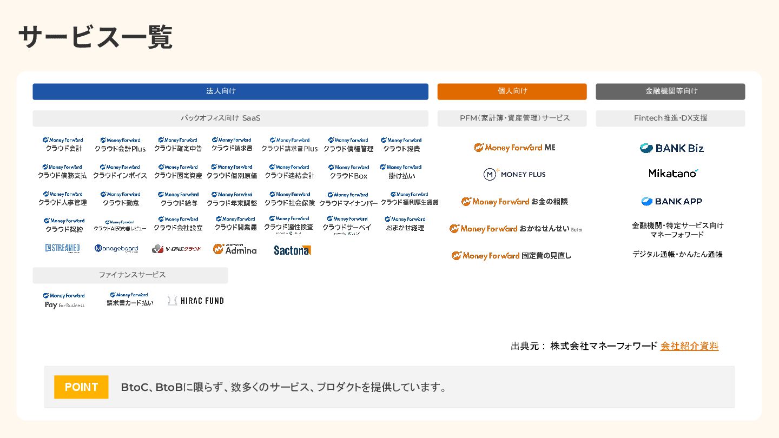Screen dimensions: 779x438
Task: Select the Money Forward 固定費の見直し logo
Action: [x=512, y=256]
